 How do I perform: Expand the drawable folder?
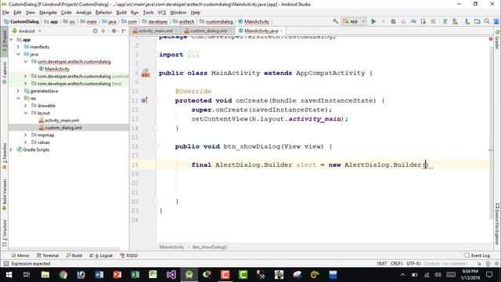26,106
